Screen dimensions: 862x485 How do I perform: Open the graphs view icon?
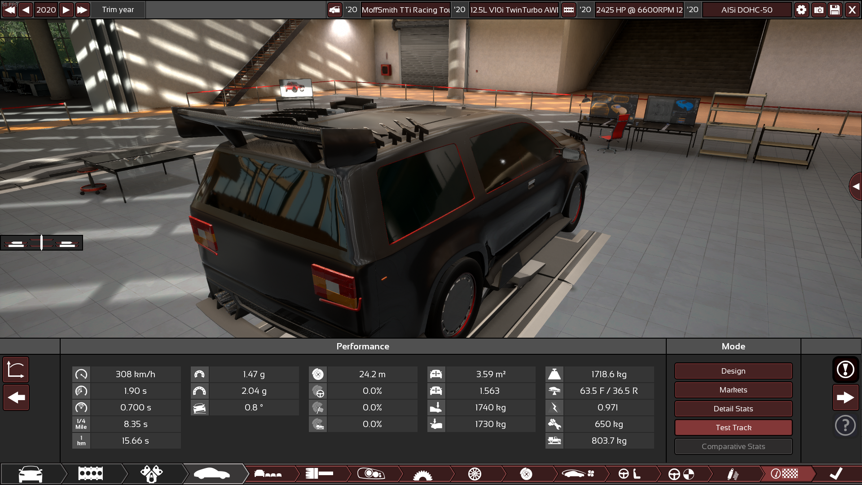(16, 370)
